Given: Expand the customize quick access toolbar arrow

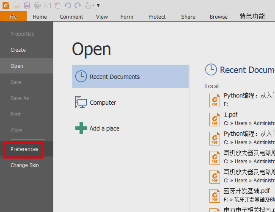Looking at the screenshot, I should [x=99, y=6].
